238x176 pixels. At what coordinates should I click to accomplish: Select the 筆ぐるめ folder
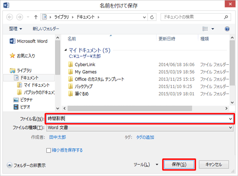82,94
